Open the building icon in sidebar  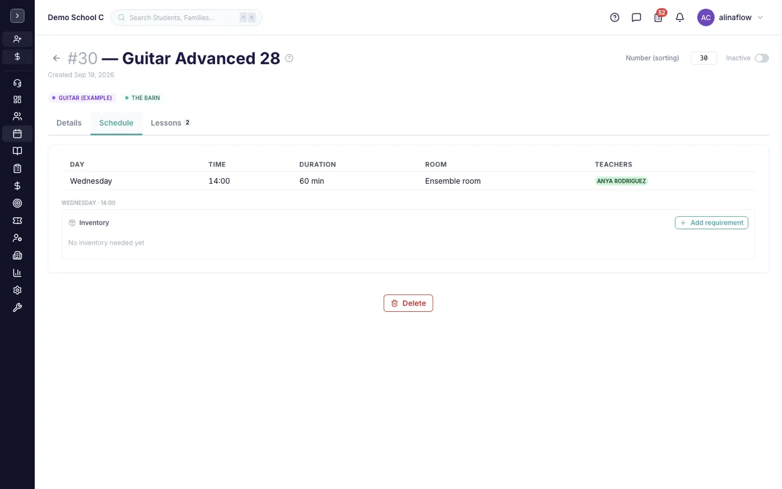point(17,255)
